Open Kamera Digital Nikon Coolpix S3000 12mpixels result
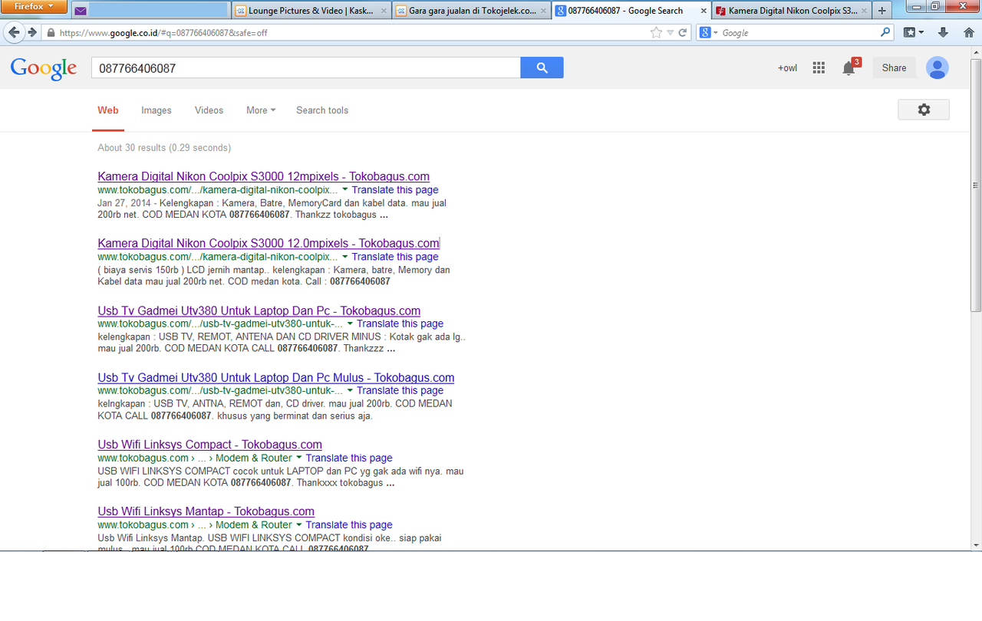The height and width of the screenshot is (621, 982). 264,176
